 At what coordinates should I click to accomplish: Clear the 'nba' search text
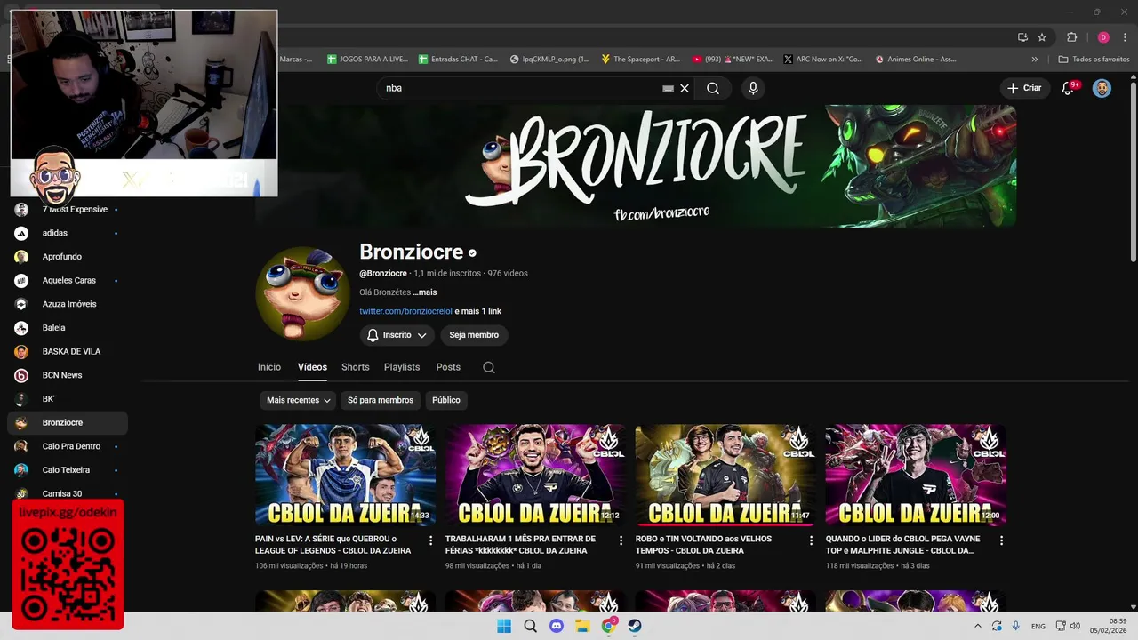click(685, 88)
